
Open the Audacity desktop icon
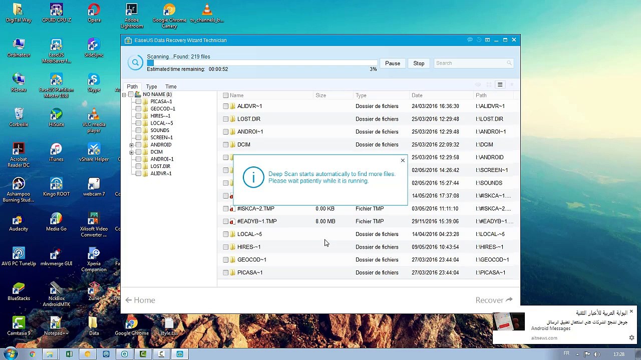pyautogui.click(x=19, y=222)
